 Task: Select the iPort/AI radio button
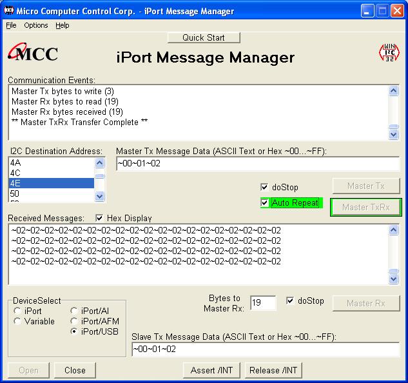pos(74,311)
